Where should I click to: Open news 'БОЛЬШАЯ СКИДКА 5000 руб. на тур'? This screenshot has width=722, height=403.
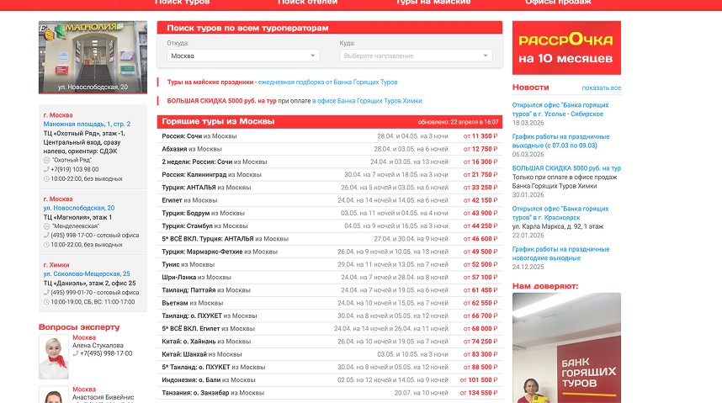567,168
